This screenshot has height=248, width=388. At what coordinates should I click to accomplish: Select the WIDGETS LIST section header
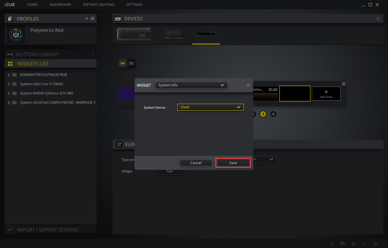tap(50, 64)
